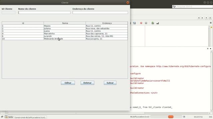Viewport: 213px width, 119px height.
Task: Click output line zeroDateTimeBehavior=convertToNull
Action: [x=150, y=81]
